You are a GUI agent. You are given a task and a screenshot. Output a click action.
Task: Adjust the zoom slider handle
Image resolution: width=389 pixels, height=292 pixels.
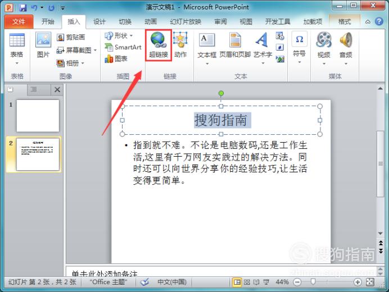pos(313,281)
